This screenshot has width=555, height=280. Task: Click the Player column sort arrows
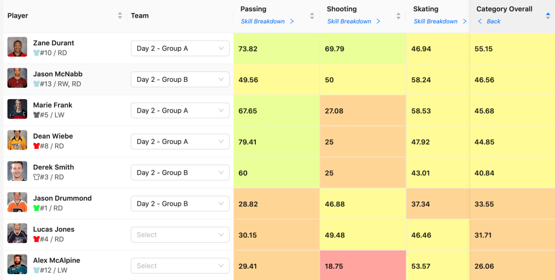click(x=120, y=16)
